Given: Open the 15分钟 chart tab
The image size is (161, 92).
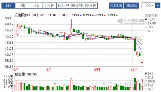Looking at the screenshot, I should pos(63,5).
